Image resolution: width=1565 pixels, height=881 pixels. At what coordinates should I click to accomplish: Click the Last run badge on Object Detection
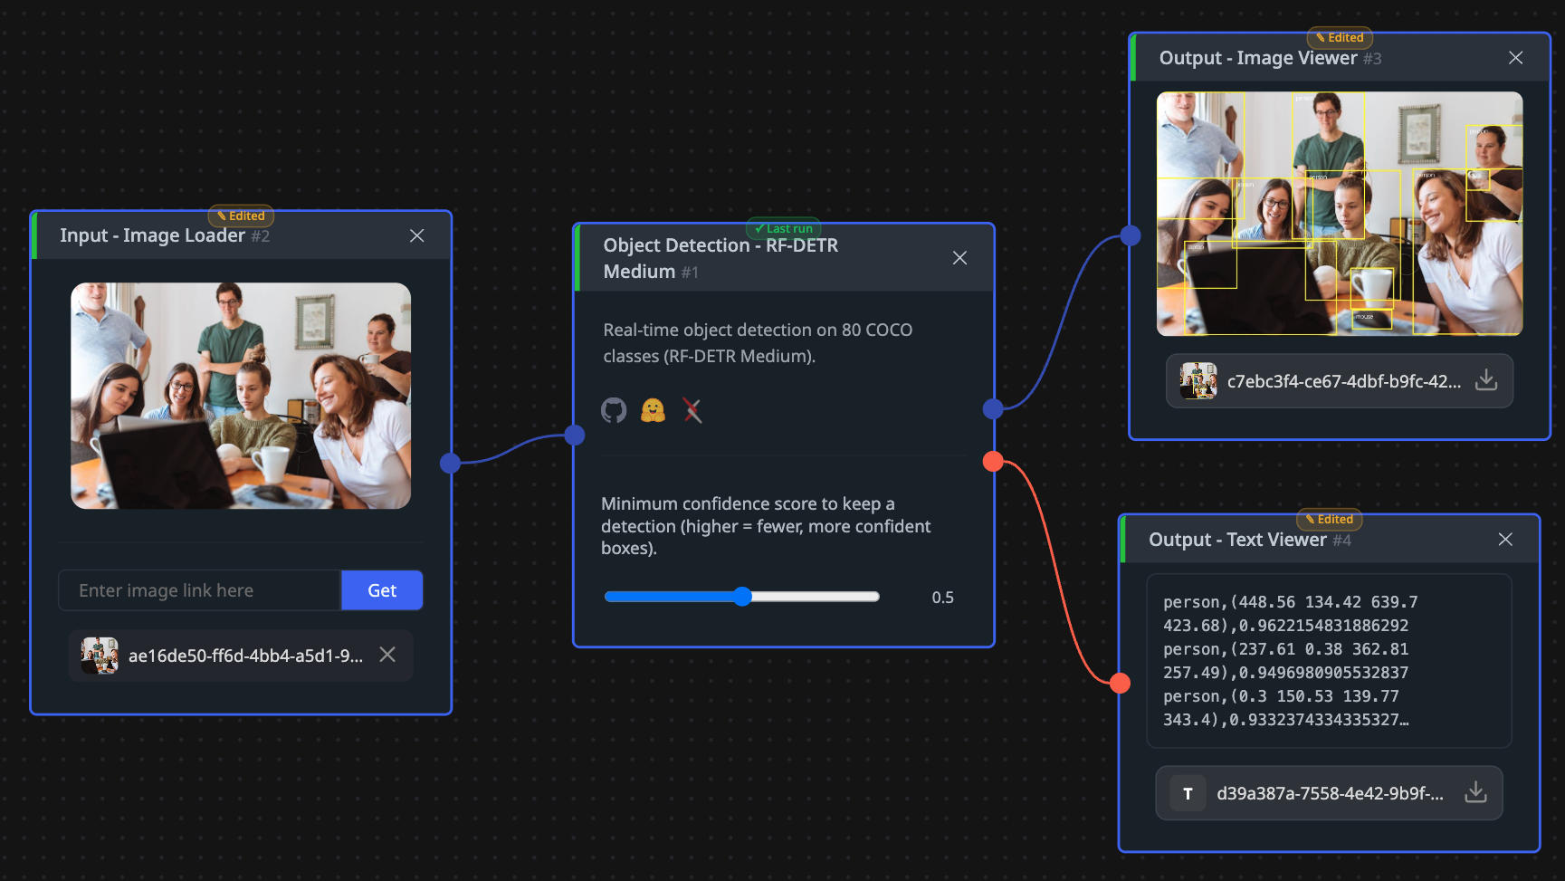(784, 228)
